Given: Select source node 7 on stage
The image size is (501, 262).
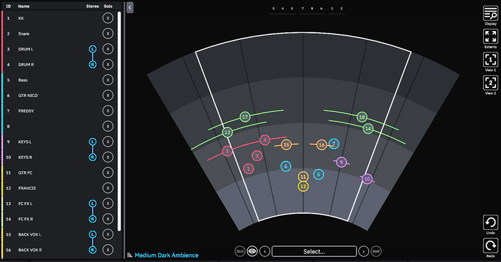Looking at the screenshot, I should click(x=334, y=144).
